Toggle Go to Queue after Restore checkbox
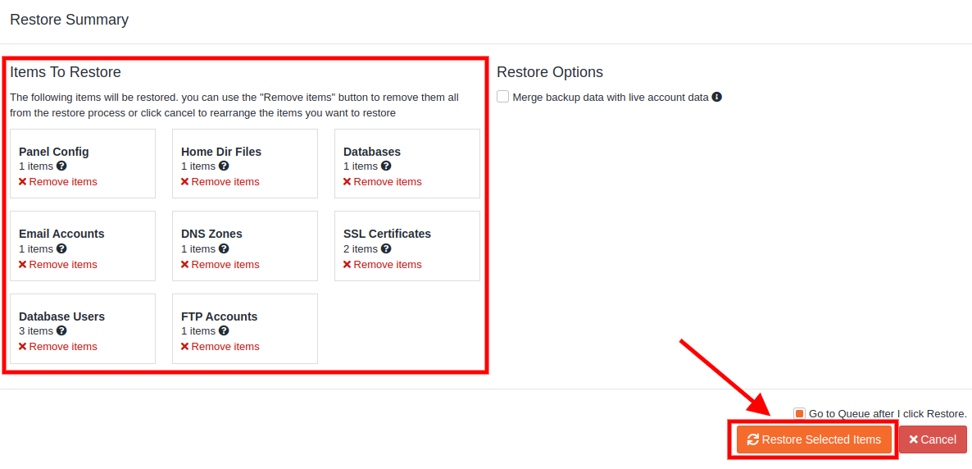This screenshot has width=972, height=469. click(x=799, y=414)
